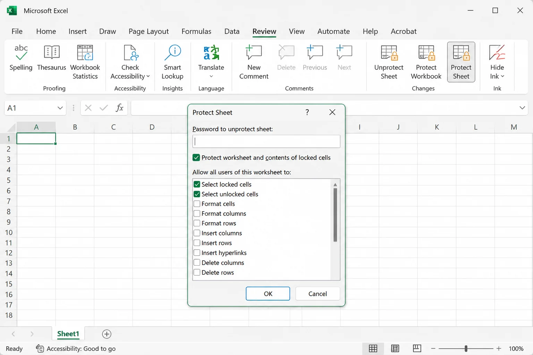Switch to Normal view in the status bar

coord(373,348)
